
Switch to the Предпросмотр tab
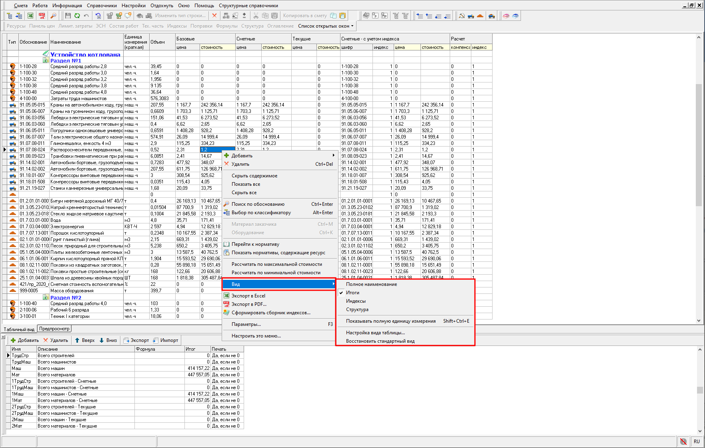click(54, 329)
